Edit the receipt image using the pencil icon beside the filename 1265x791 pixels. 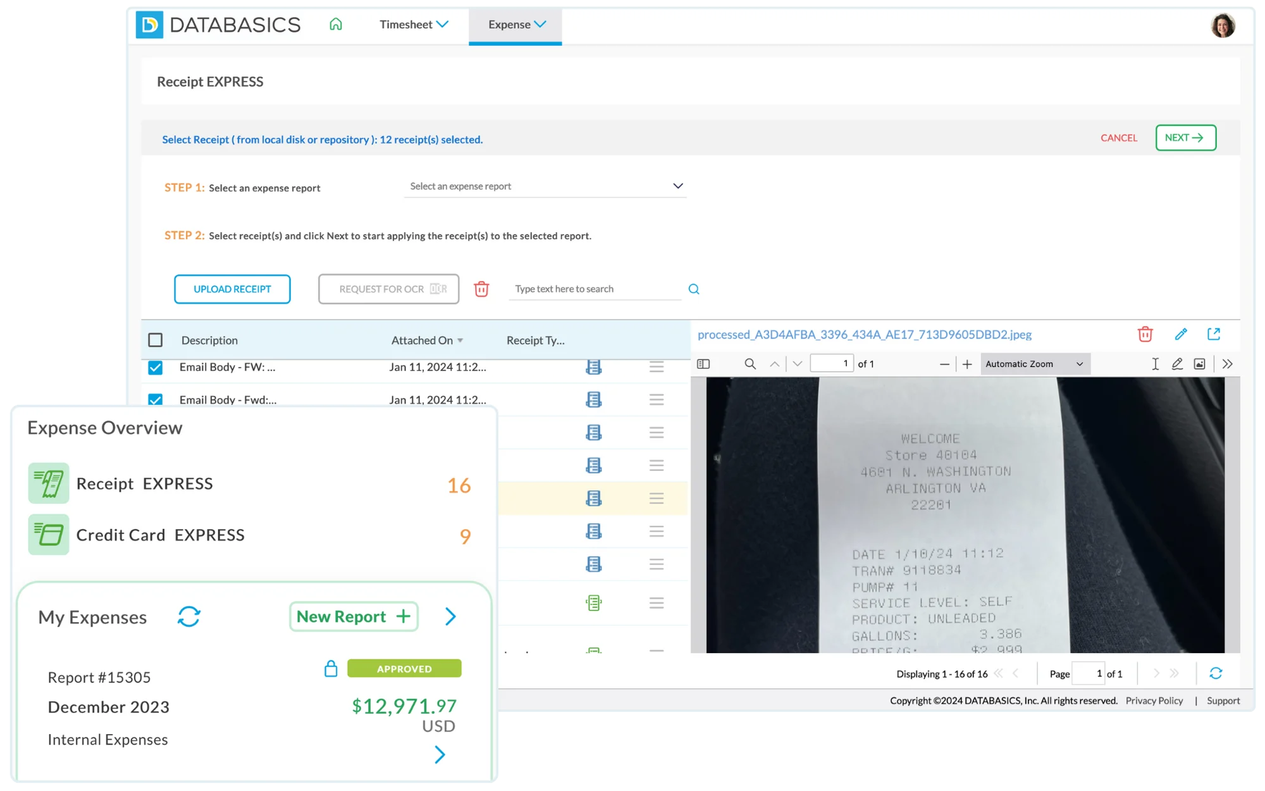[1180, 334]
